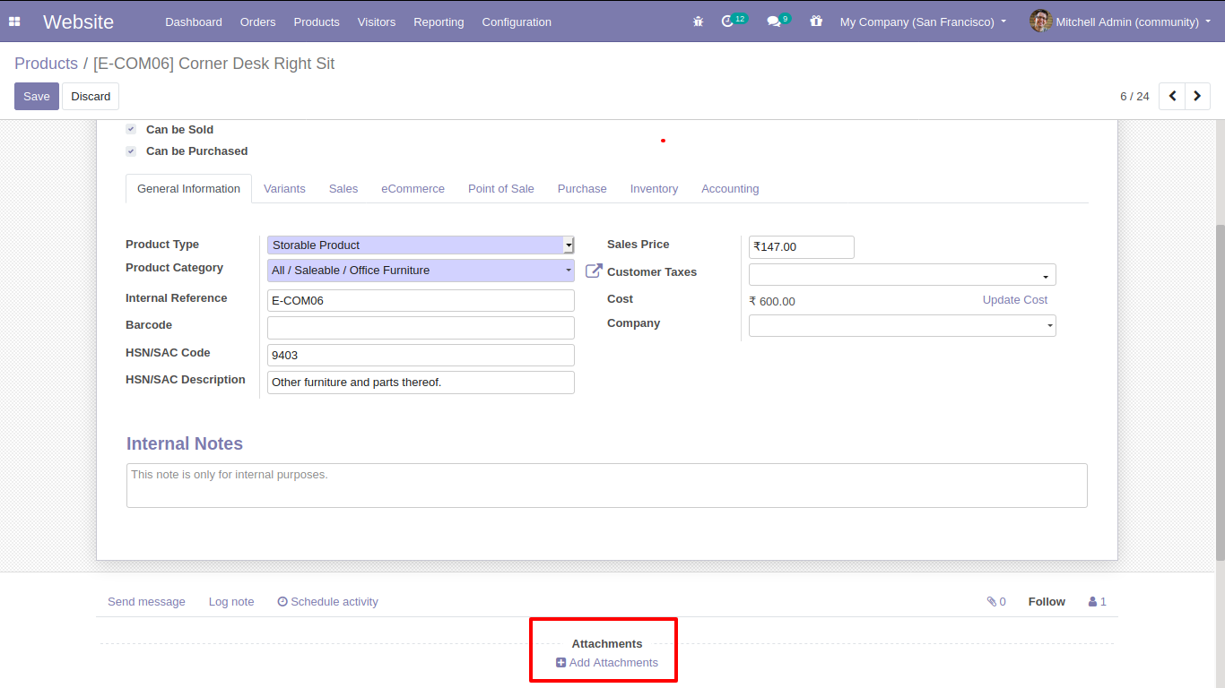Open the apps grid menu icon

coord(14,21)
